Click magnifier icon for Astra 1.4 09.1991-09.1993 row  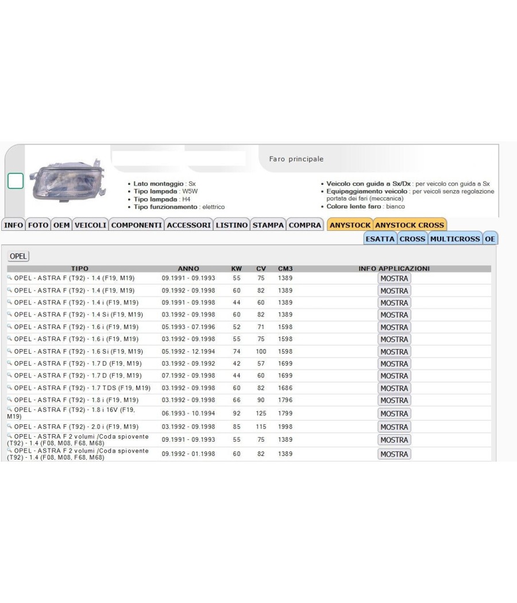(x=10, y=277)
